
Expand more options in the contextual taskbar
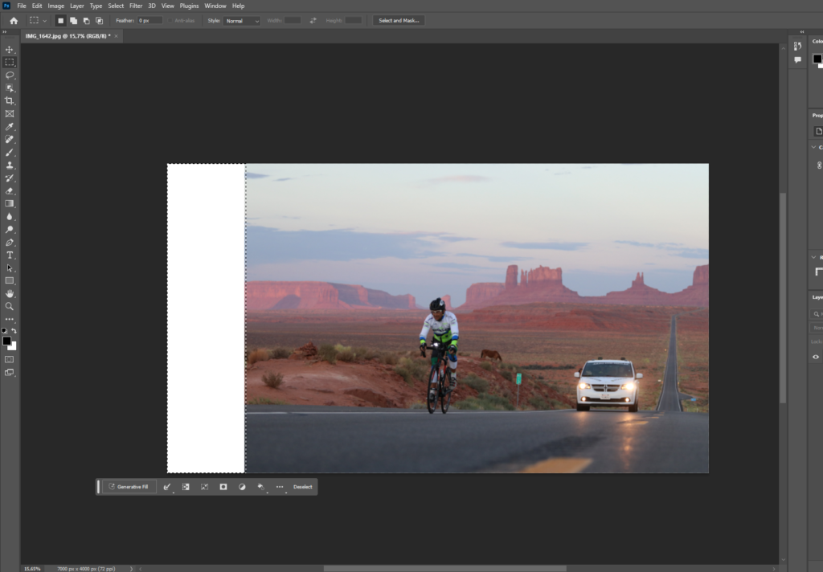[x=279, y=487]
